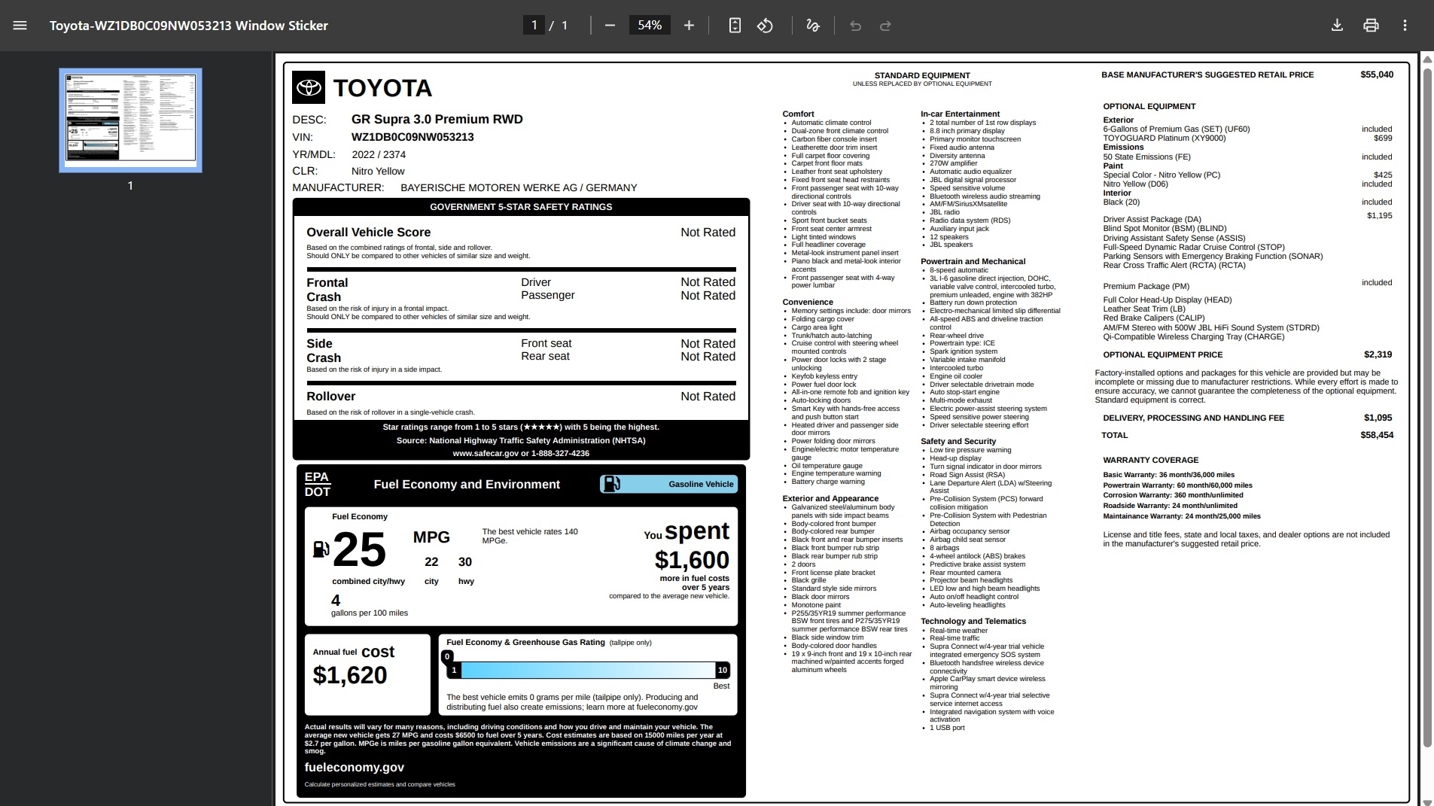1434x806 pixels.
Task: Click the page number input field
Action: pos(534,26)
